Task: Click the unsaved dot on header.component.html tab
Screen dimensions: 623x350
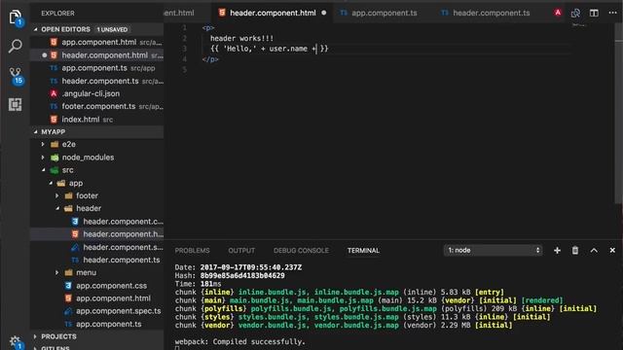Action: [x=324, y=13]
